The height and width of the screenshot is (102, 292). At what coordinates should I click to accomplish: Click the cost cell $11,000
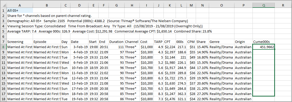tap(147, 47)
